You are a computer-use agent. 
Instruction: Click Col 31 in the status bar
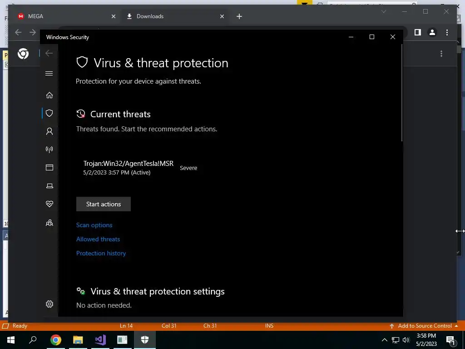[169, 326]
